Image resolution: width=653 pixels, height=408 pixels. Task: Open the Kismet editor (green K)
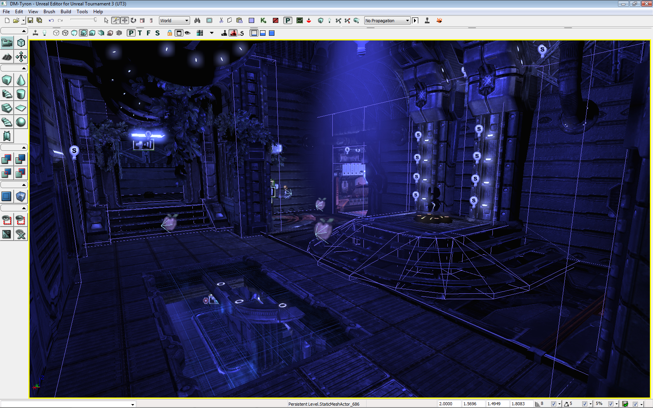pos(264,21)
